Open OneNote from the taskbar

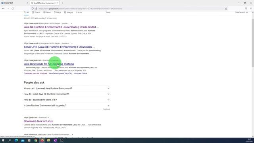(x=55, y=140)
